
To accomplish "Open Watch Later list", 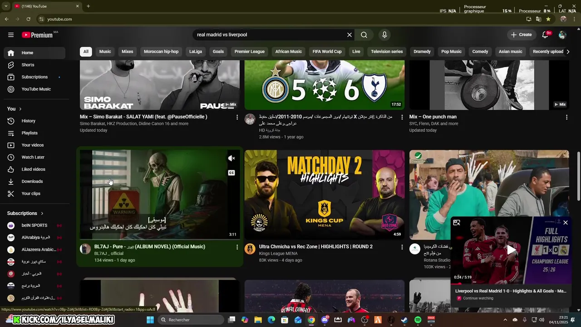I will coord(34,157).
